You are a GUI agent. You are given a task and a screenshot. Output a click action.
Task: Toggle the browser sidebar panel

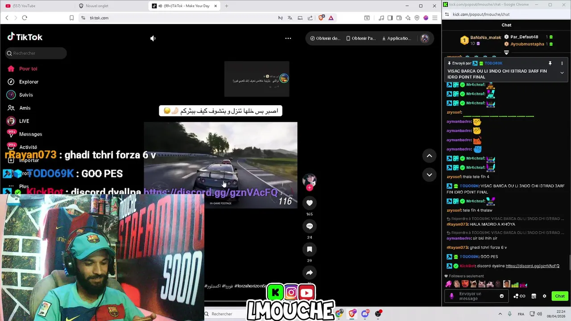pyautogui.click(x=390, y=18)
